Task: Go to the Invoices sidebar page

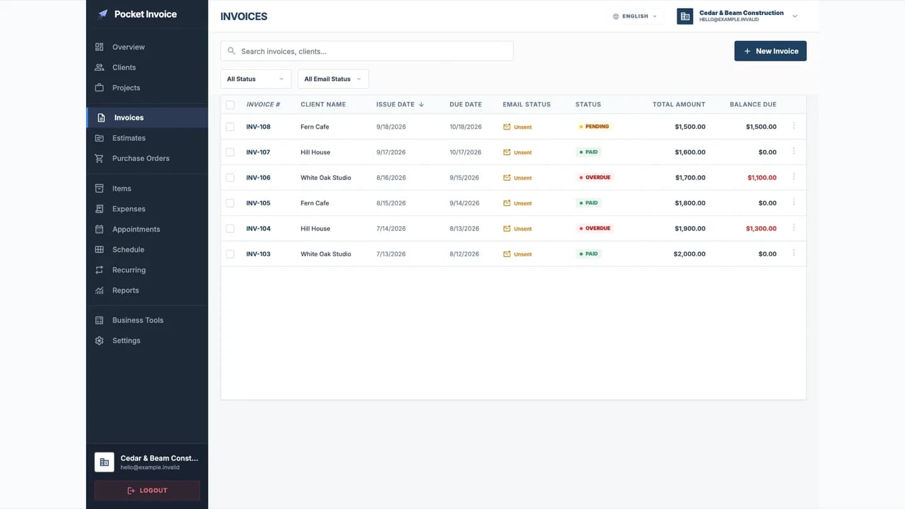Action: click(x=147, y=118)
